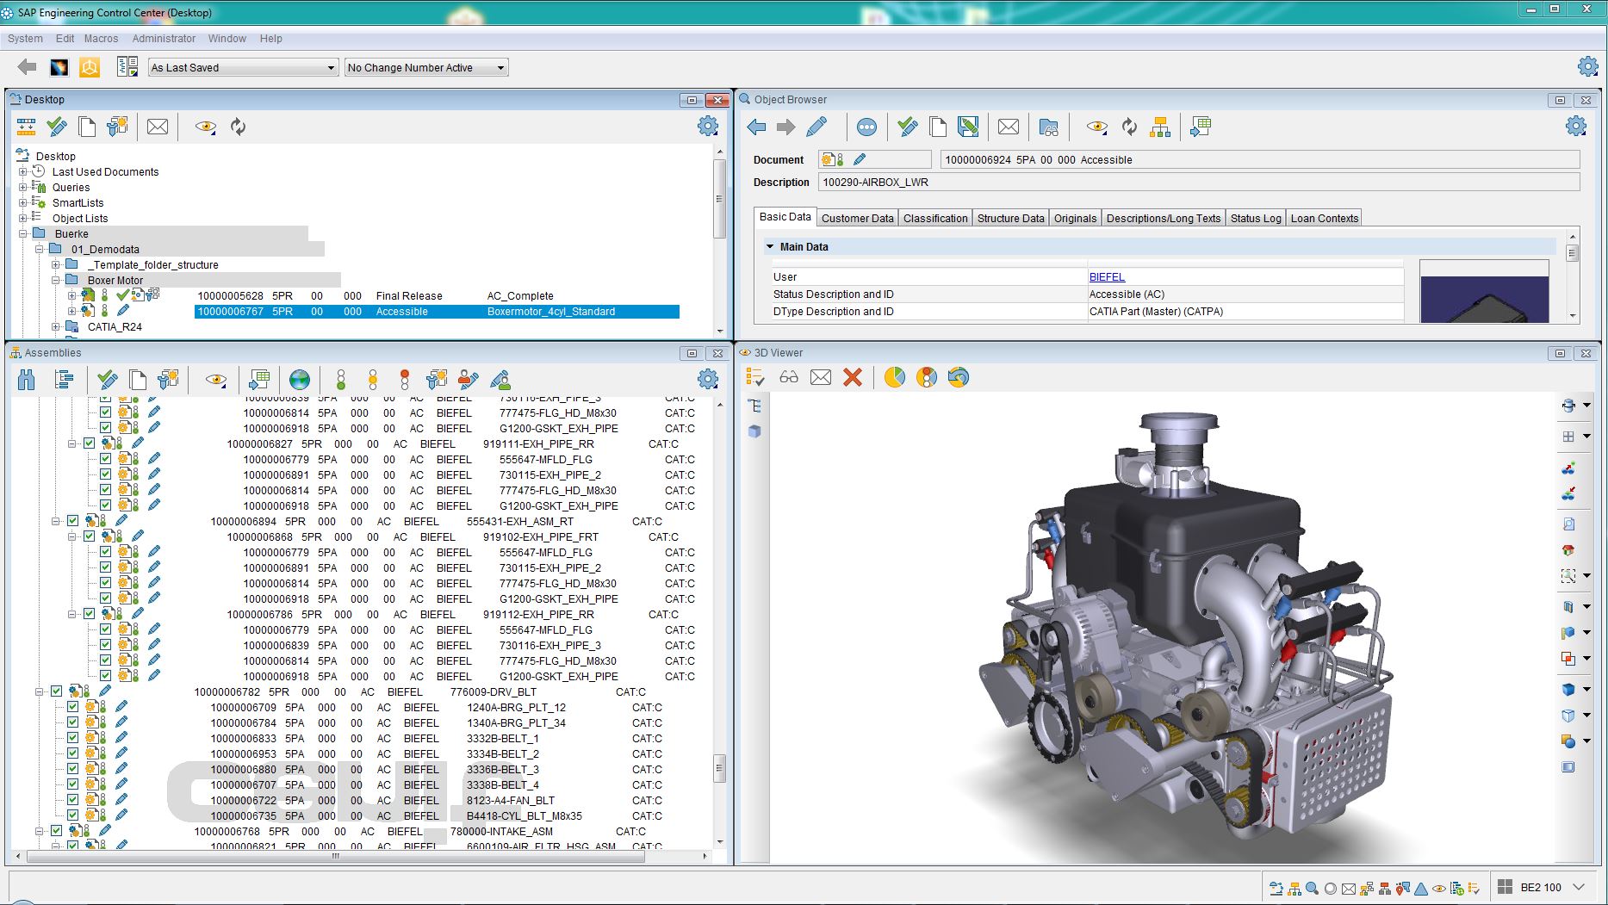The image size is (1608, 905).
Task: Click the green traffic light status icon
Action: 341,380
